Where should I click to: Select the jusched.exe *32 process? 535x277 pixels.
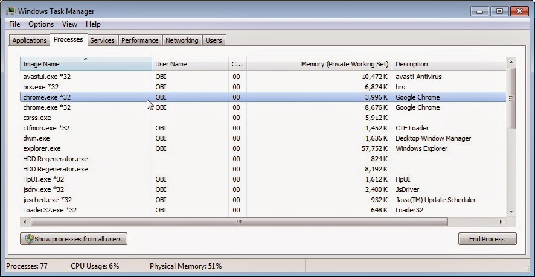pos(263,200)
